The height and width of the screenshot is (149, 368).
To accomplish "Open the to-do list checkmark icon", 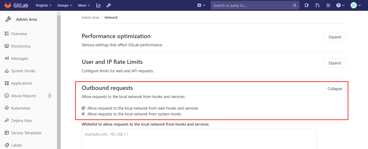I will click(328, 5).
